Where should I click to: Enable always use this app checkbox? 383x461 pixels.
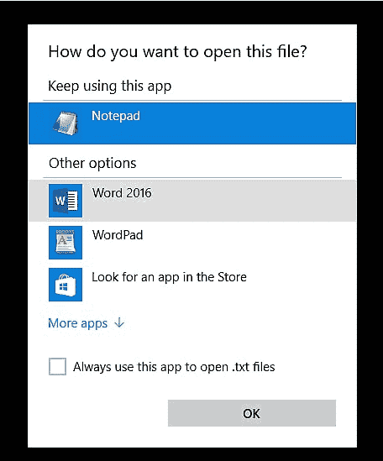[57, 366]
